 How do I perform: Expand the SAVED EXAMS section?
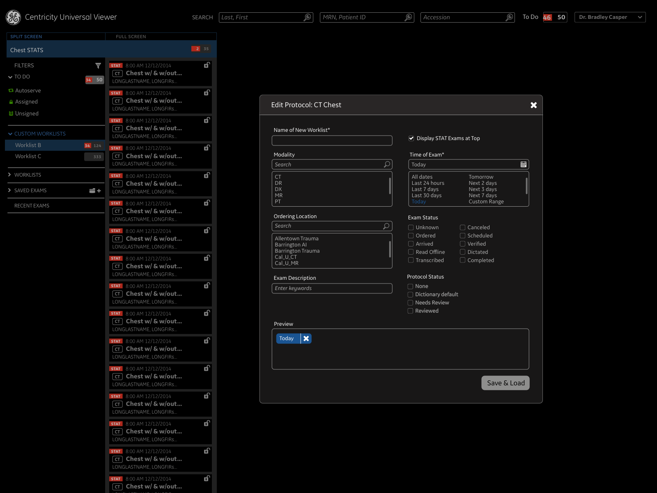coord(10,191)
